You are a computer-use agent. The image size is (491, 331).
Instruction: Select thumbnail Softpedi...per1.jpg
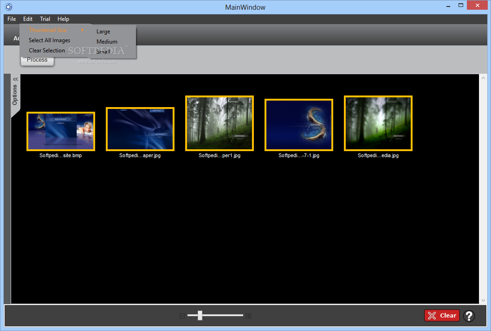pyautogui.click(x=220, y=123)
